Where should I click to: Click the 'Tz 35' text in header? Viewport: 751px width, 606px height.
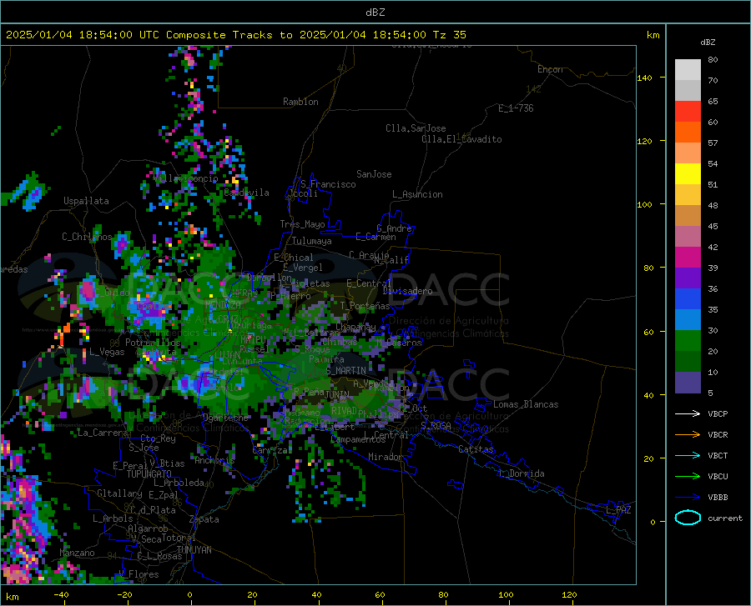[x=449, y=35]
